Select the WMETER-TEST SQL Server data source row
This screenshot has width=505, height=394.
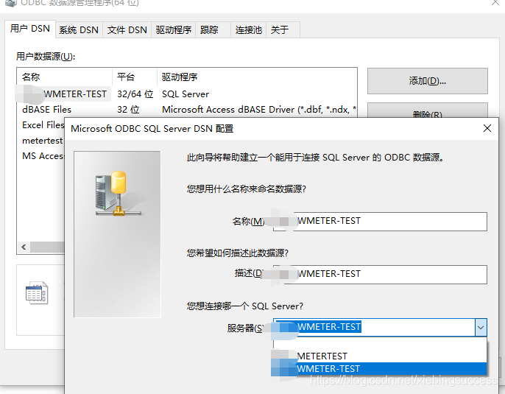click(187, 94)
